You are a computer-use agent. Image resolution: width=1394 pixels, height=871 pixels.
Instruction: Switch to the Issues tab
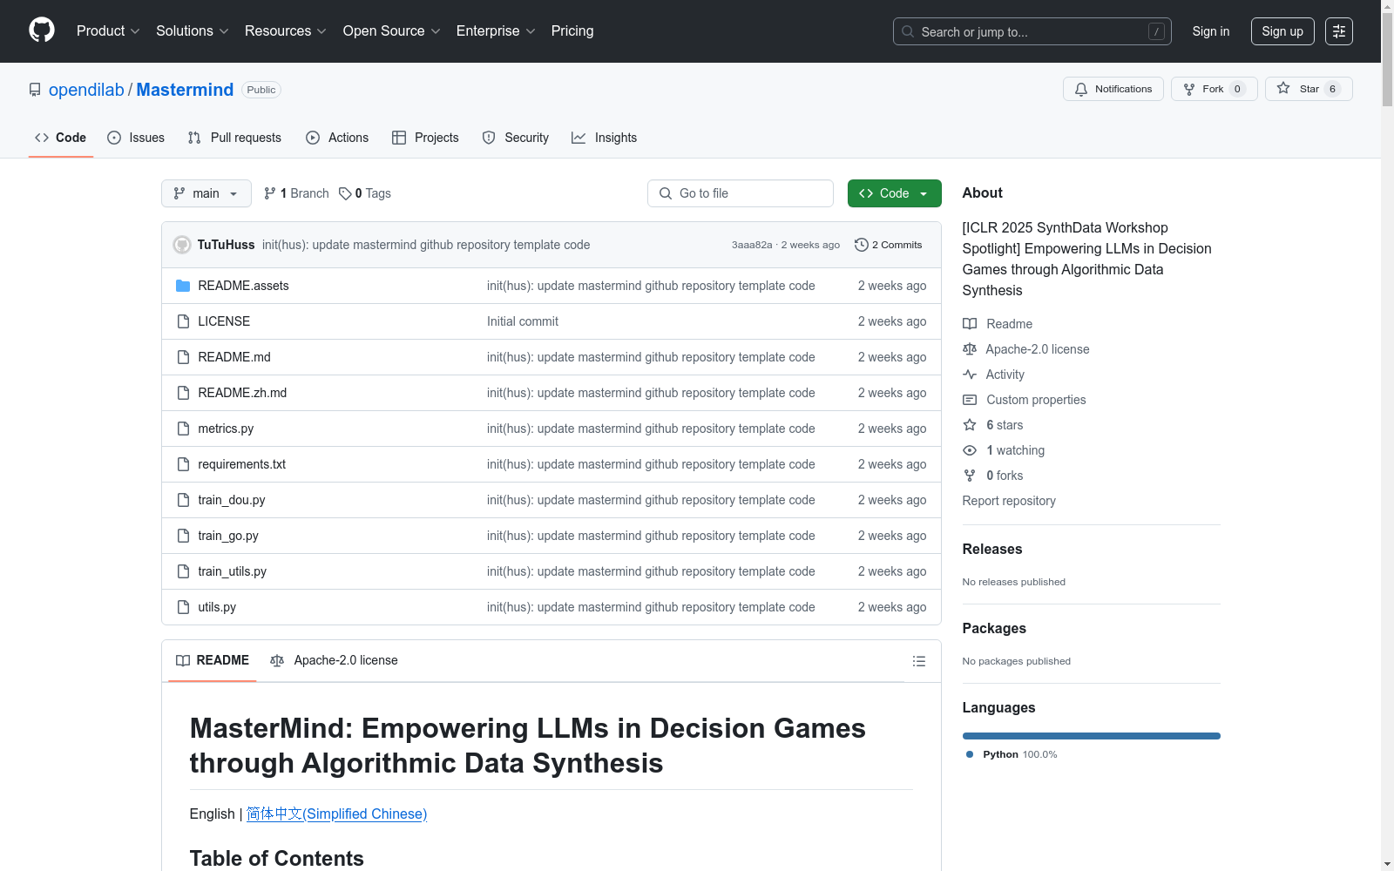coord(136,138)
